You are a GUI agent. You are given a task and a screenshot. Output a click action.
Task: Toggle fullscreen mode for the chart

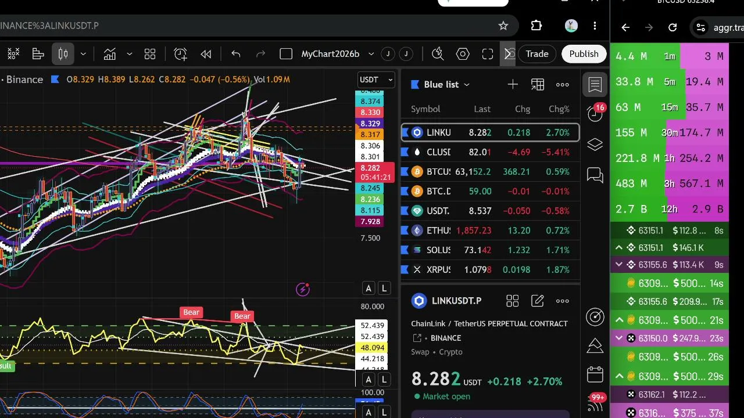pos(488,54)
